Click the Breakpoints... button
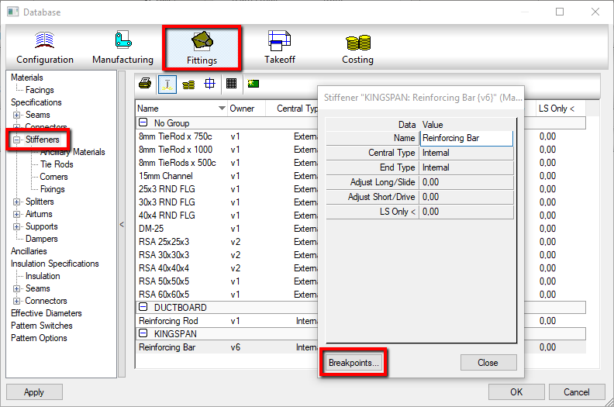The width and height of the screenshot is (614, 407). [x=354, y=363]
